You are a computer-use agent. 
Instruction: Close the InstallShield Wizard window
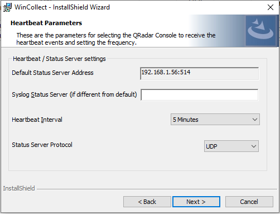coord(271,7)
